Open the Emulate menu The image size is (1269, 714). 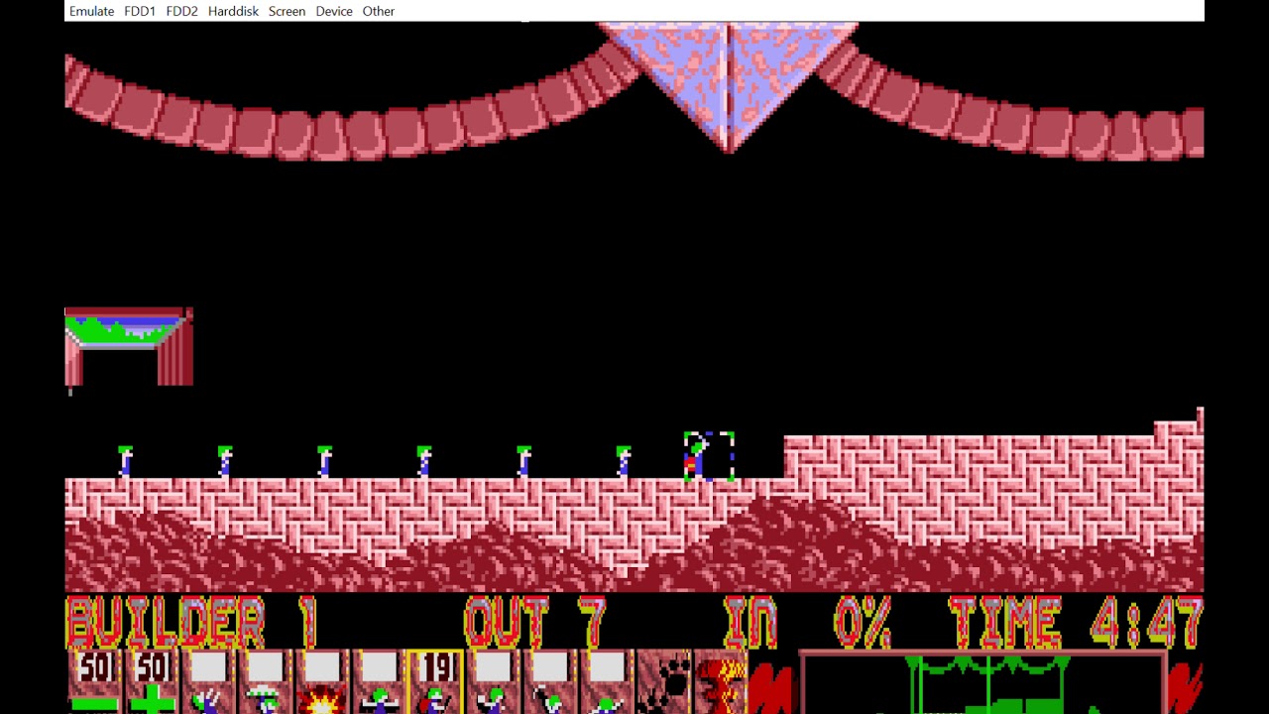tap(91, 11)
